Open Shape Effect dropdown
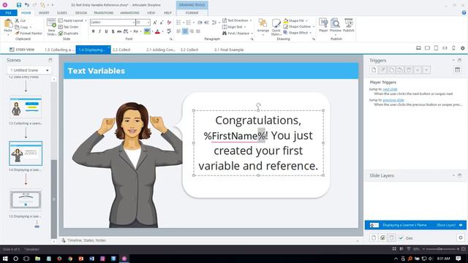 coord(298,33)
